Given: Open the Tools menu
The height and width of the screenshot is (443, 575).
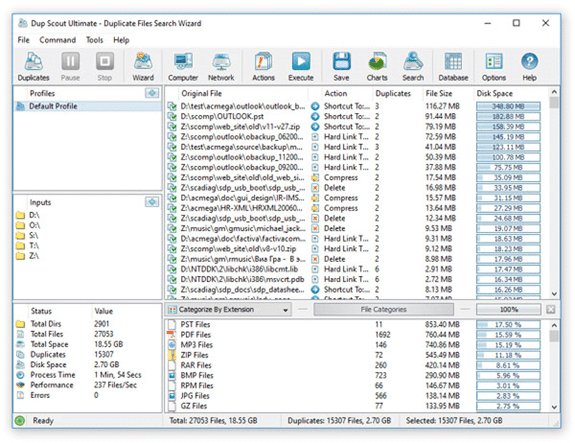Looking at the screenshot, I should [x=94, y=40].
